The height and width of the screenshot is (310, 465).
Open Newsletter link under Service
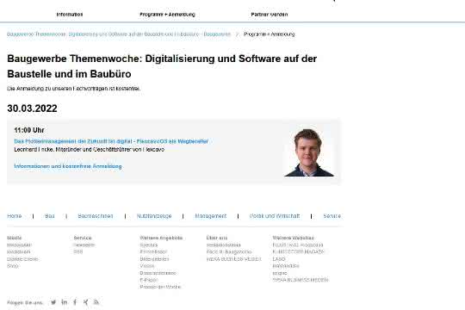point(84,245)
